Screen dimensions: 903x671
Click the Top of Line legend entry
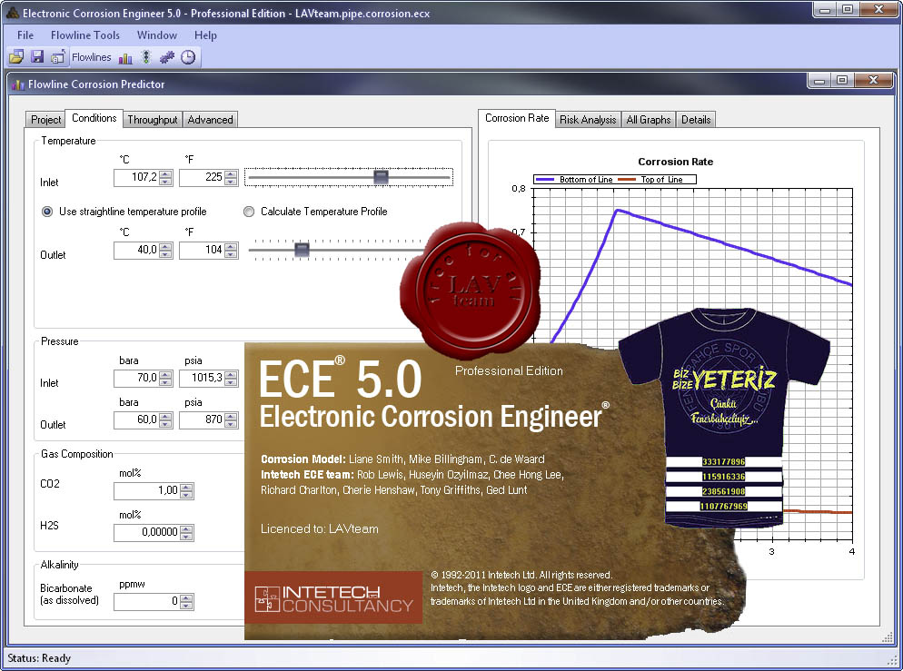pos(650,180)
